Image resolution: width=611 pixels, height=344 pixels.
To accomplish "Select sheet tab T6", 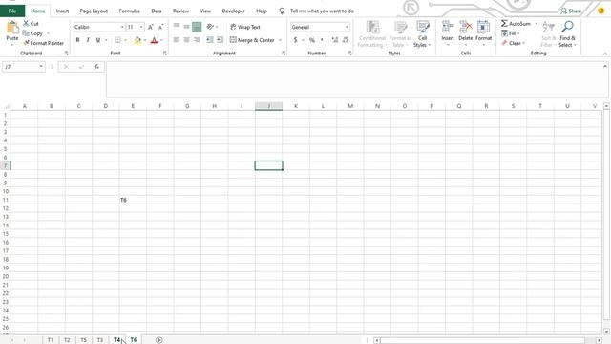I will pos(134,340).
